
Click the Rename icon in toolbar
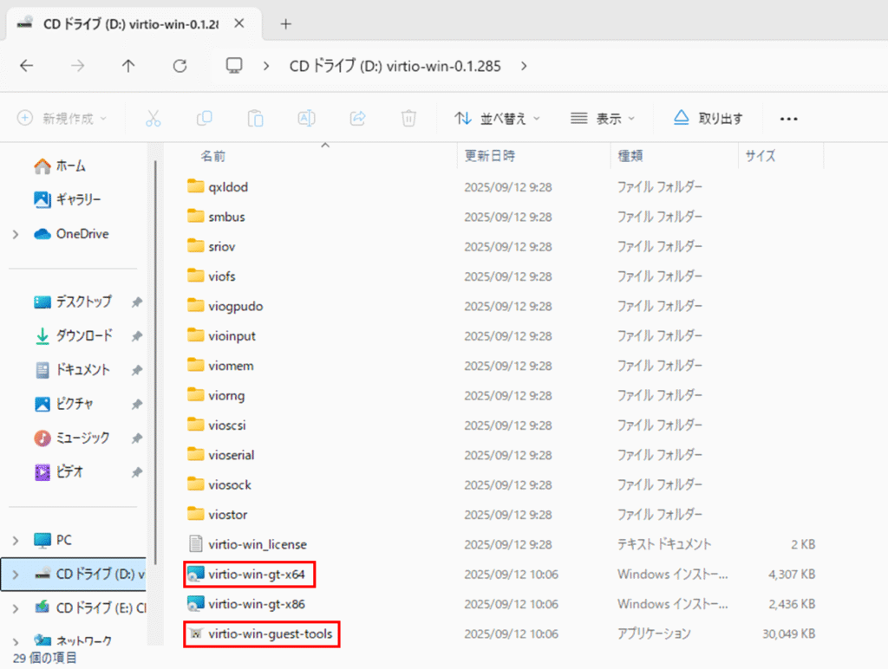(306, 118)
